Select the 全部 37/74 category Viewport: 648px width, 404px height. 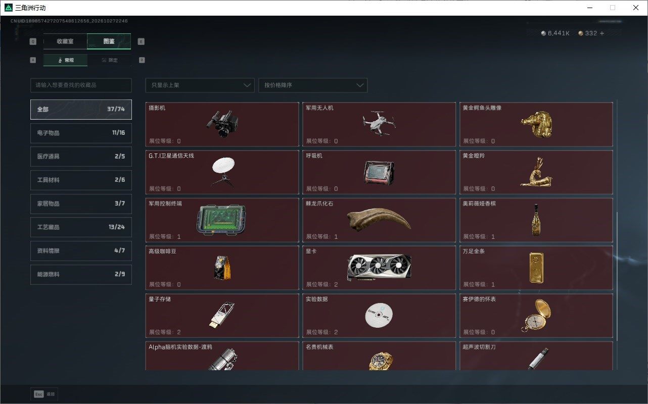point(81,109)
